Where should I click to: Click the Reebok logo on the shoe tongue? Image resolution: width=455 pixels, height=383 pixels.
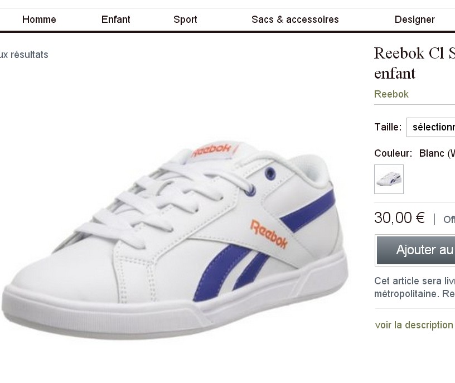pyautogui.click(x=212, y=149)
